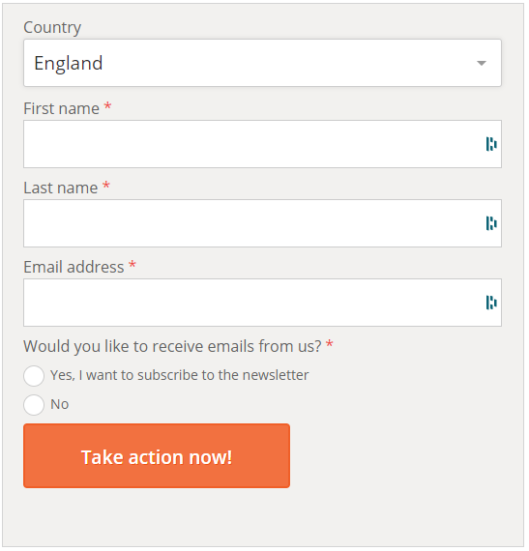Click the 'No' label text
Viewport: 529px width, 551px height.
[59, 404]
